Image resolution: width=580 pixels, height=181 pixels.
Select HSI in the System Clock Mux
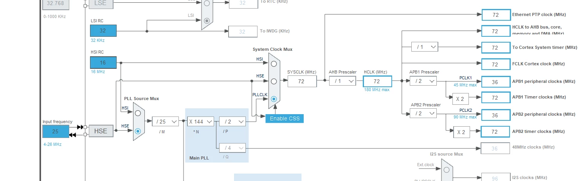coord(274,63)
